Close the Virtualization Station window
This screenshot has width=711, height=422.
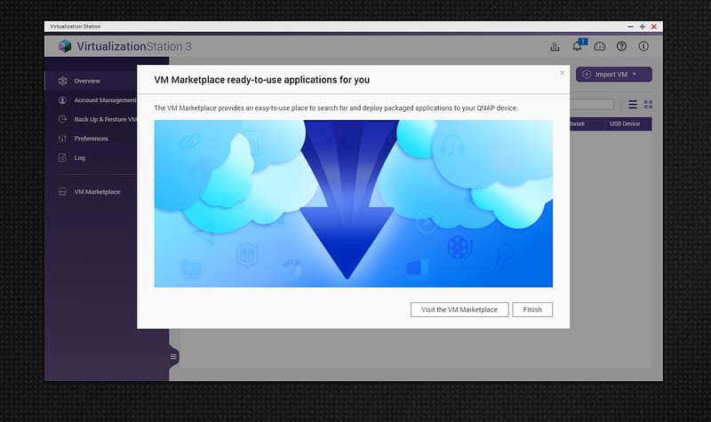(x=654, y=27)
